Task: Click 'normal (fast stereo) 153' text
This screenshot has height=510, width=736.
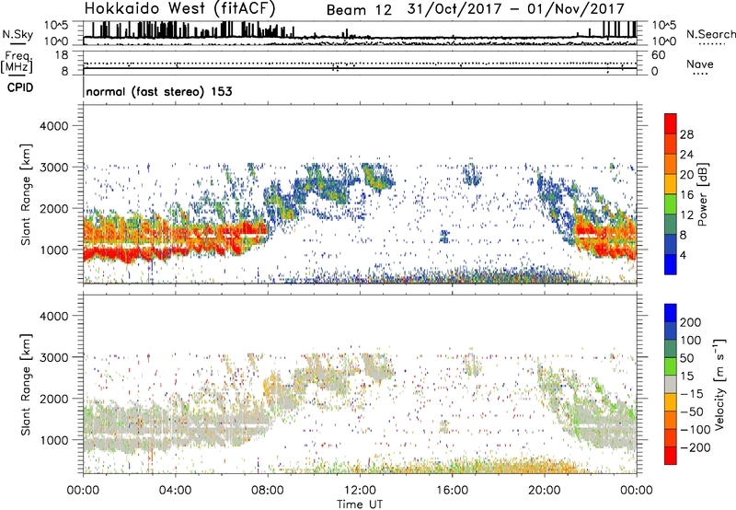Action: click(x=159, y=91)
